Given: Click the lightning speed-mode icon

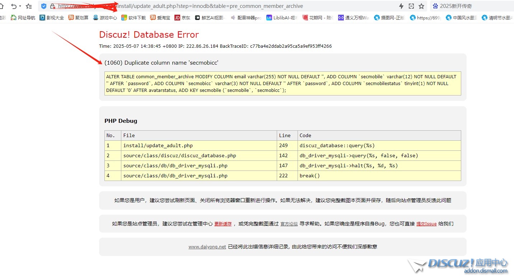Looking at the screenshot, I should pos(401,6).
